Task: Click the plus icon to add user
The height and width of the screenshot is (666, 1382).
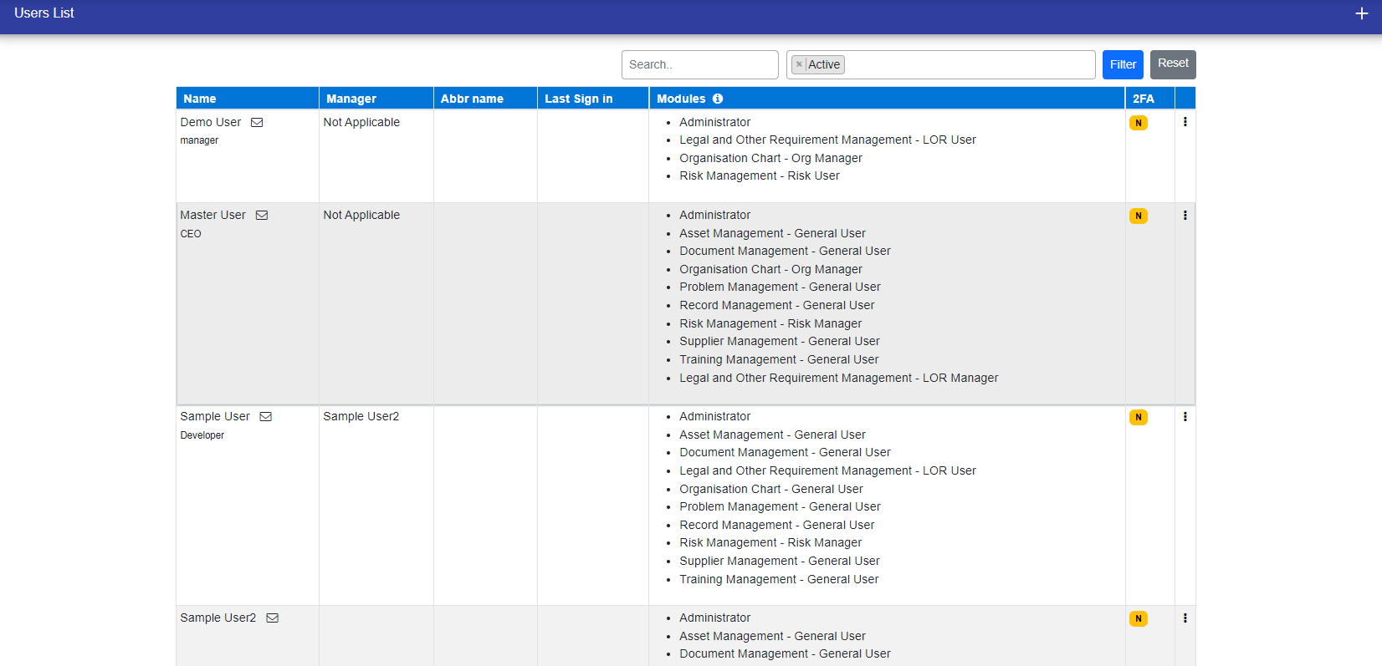Action: 1361,14
